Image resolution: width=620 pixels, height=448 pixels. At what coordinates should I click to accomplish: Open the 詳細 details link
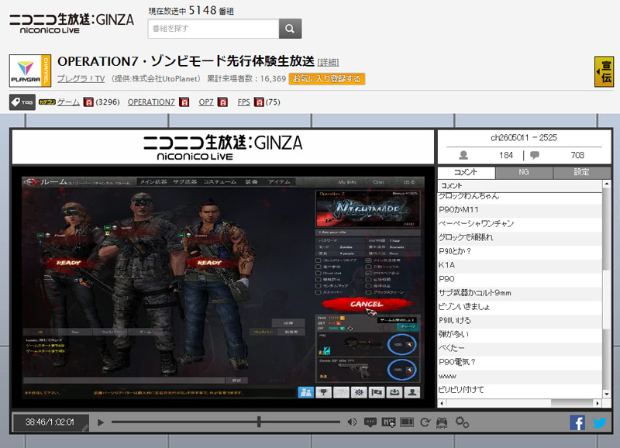click(x=328, y=63)
